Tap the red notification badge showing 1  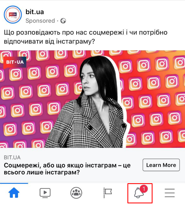pos(144,189)
